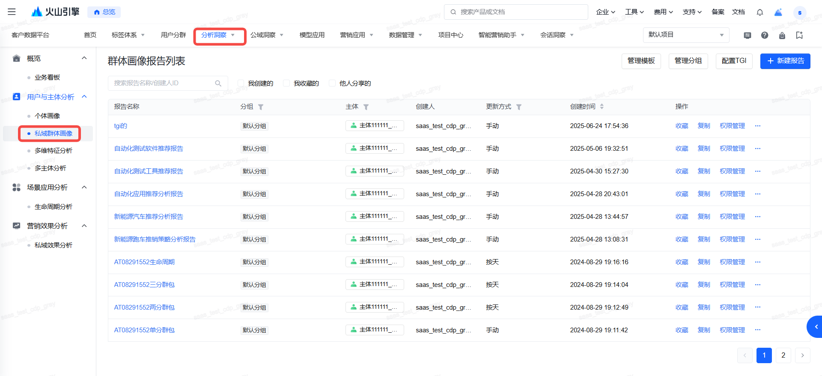The width and height of the screenshot is (822, 376).
Task: Toggle the 他人分享的 checkbox
Action: click(x=332, y=84)
